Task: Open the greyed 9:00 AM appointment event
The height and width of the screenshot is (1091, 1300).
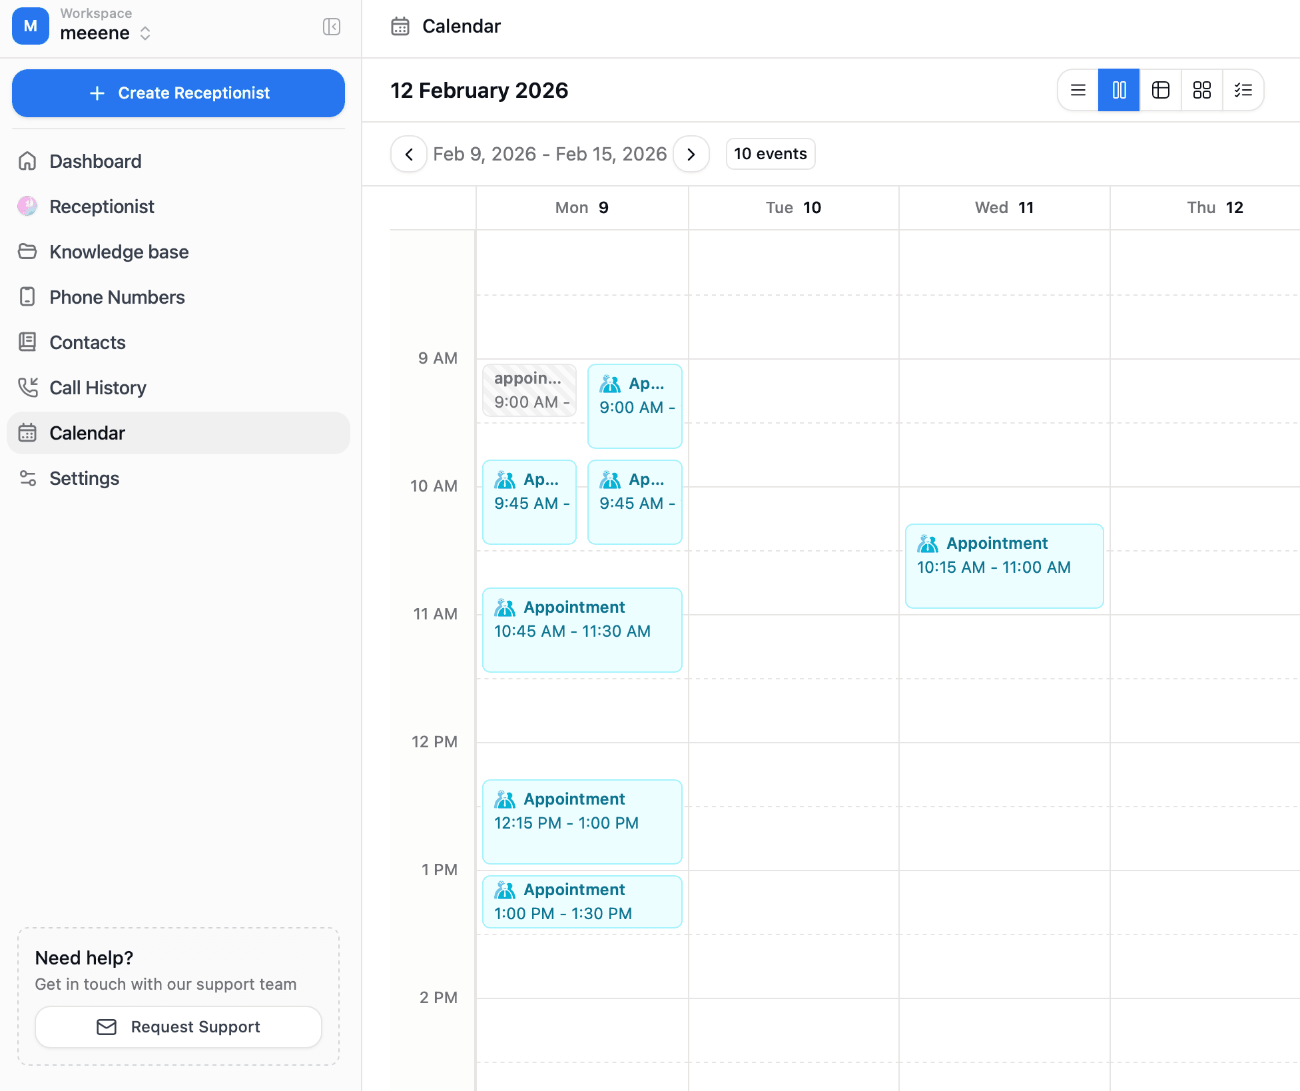Action: [529, 390]
